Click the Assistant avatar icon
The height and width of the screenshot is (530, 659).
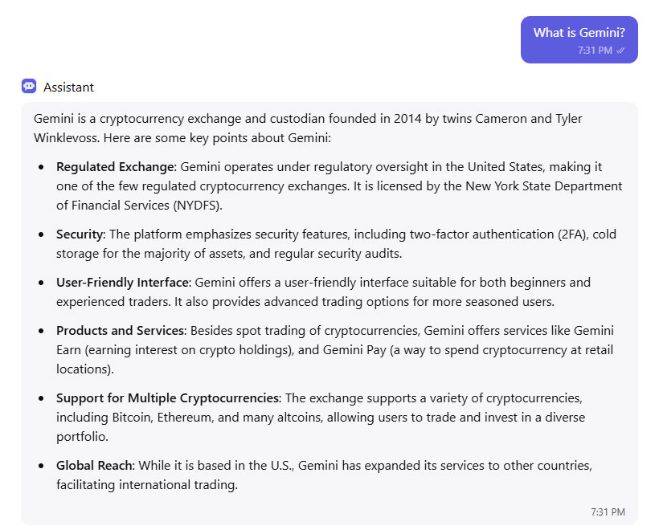pyautogui.click(x=29, y=87)
